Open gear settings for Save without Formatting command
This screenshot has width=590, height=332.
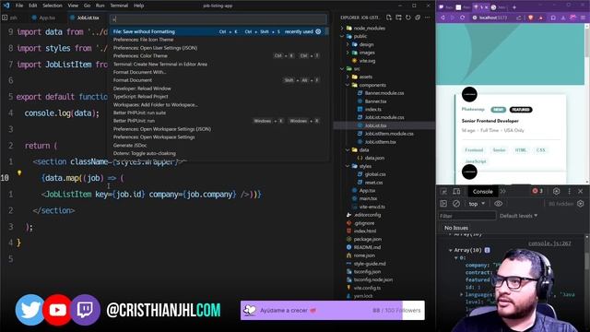[318, 31]
